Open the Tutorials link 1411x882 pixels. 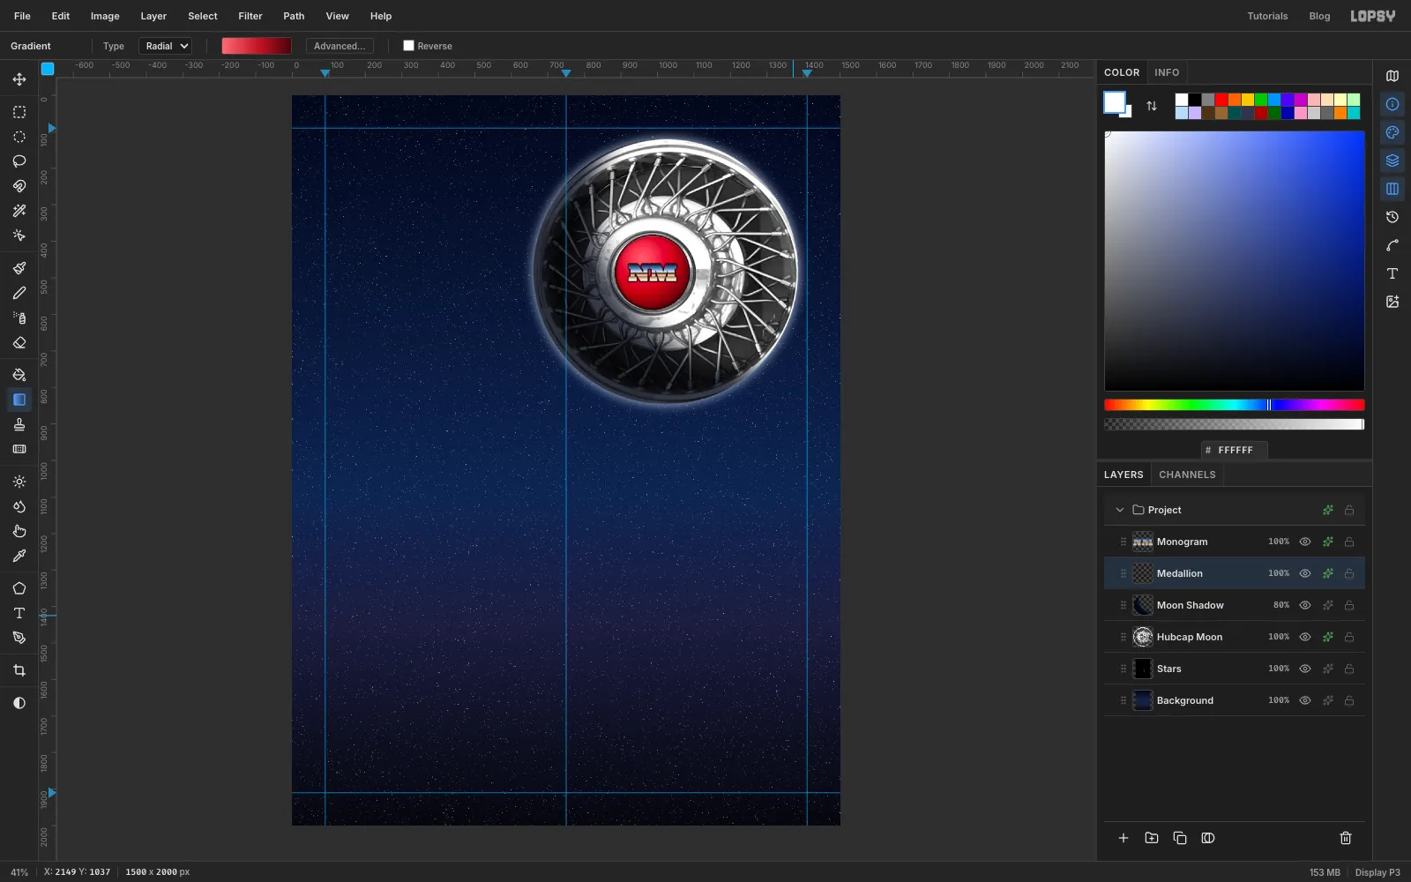tap(1267, 16)
